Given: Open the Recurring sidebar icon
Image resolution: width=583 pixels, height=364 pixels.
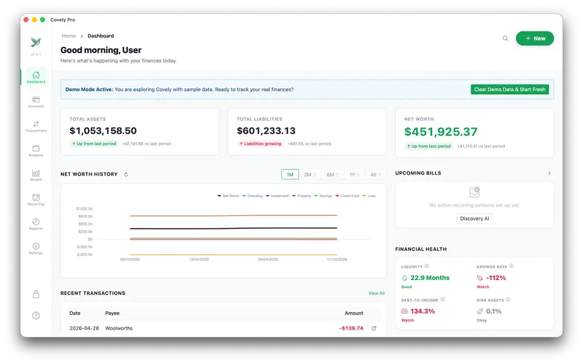Looking at the screenshot, I should [36, 200].
